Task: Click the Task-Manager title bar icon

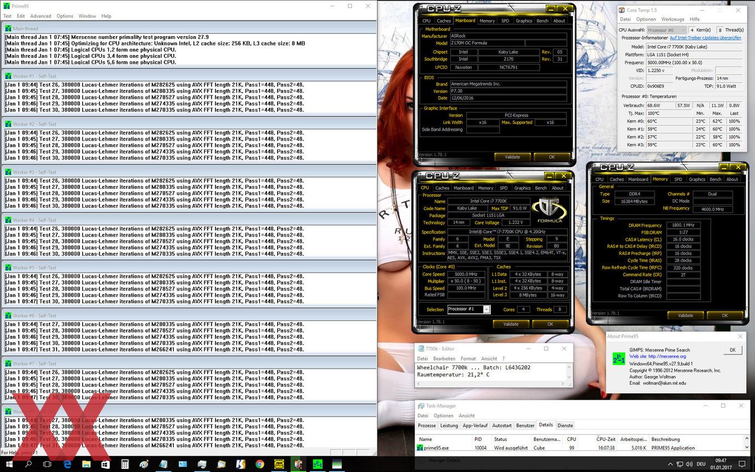Action: (421, 406)
